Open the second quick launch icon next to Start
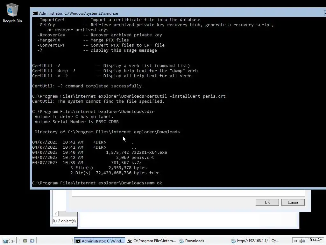Image resolution: width=326 pixels, height=245 pixels. pos(32,241)
